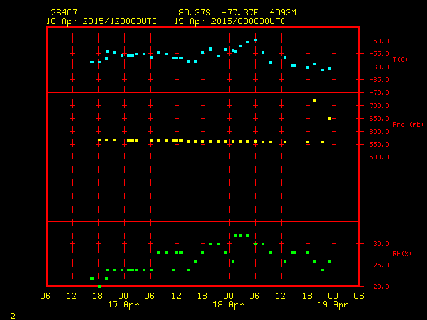Select the 17 Apr date label

(x=123, y=305)
